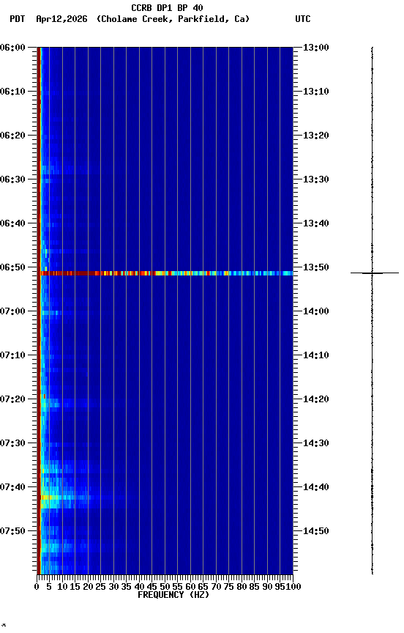The width and height of the screenshot is (404, 633).
Task: Click the '14:10' UTC time label
Action: (x=316, y=355)
